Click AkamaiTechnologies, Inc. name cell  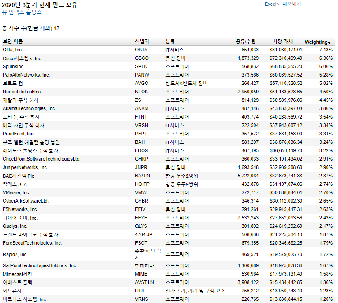(29, 109)
